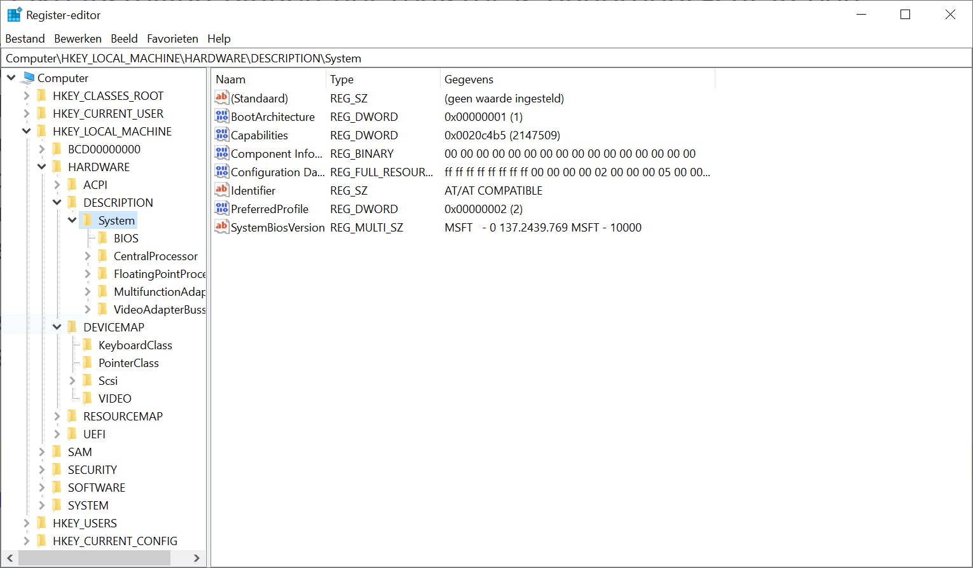The image size is (973, 568).
Task: Collapse the HKEY_LOCAL_MACHINE key
Action: 26,131
